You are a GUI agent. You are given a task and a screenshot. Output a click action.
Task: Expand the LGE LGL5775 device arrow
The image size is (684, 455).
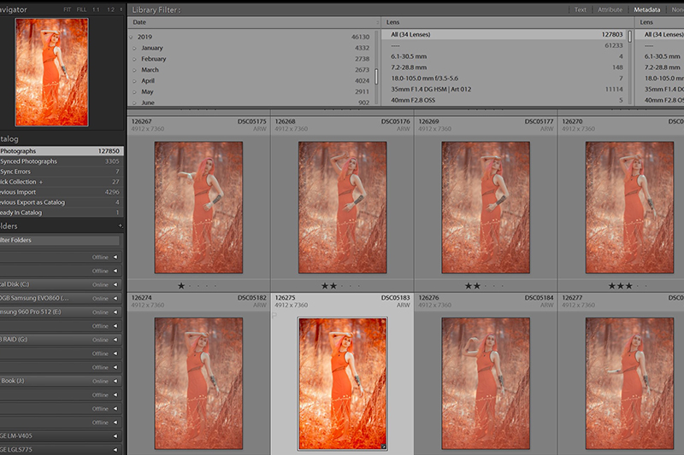coord(115,450)
